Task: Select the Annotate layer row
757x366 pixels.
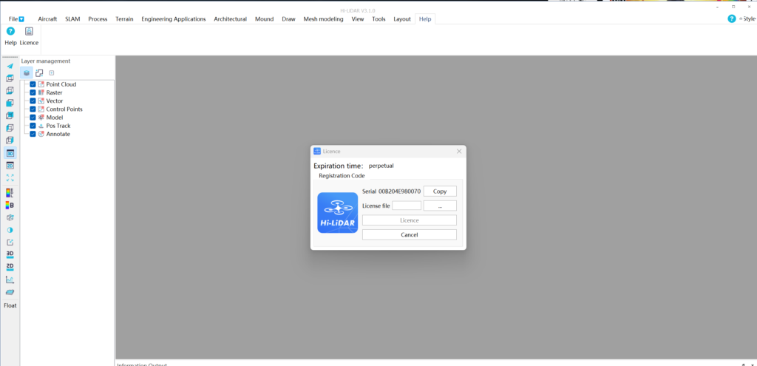Action: [x=58, y=134]
